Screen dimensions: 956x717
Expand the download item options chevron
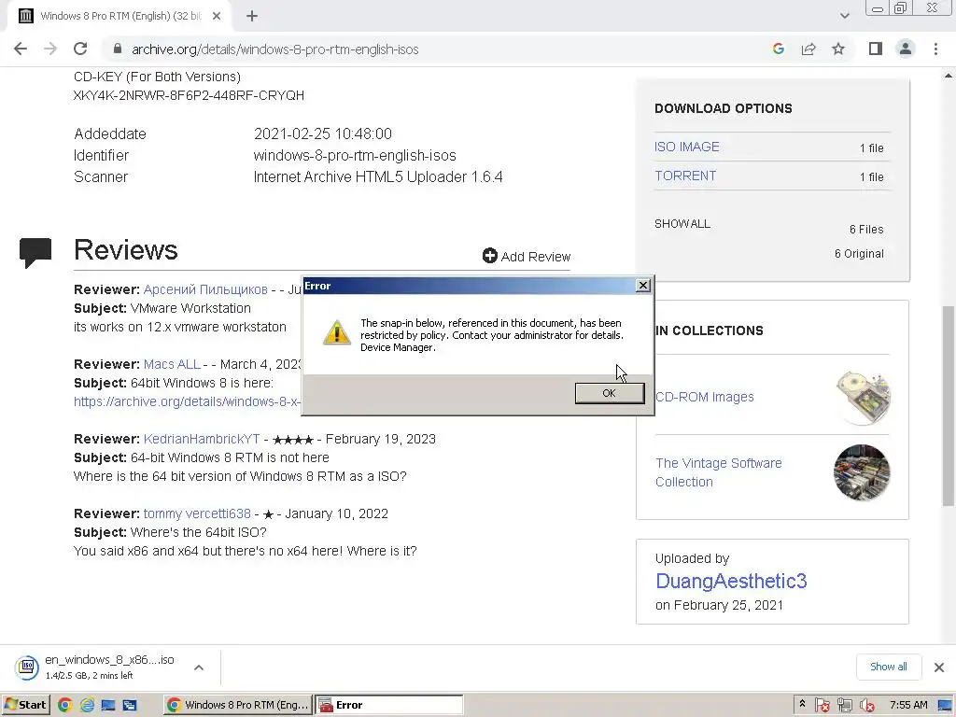(199, 668)
